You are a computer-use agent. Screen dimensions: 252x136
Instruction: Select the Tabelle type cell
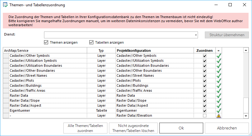[x=101, y=110]
